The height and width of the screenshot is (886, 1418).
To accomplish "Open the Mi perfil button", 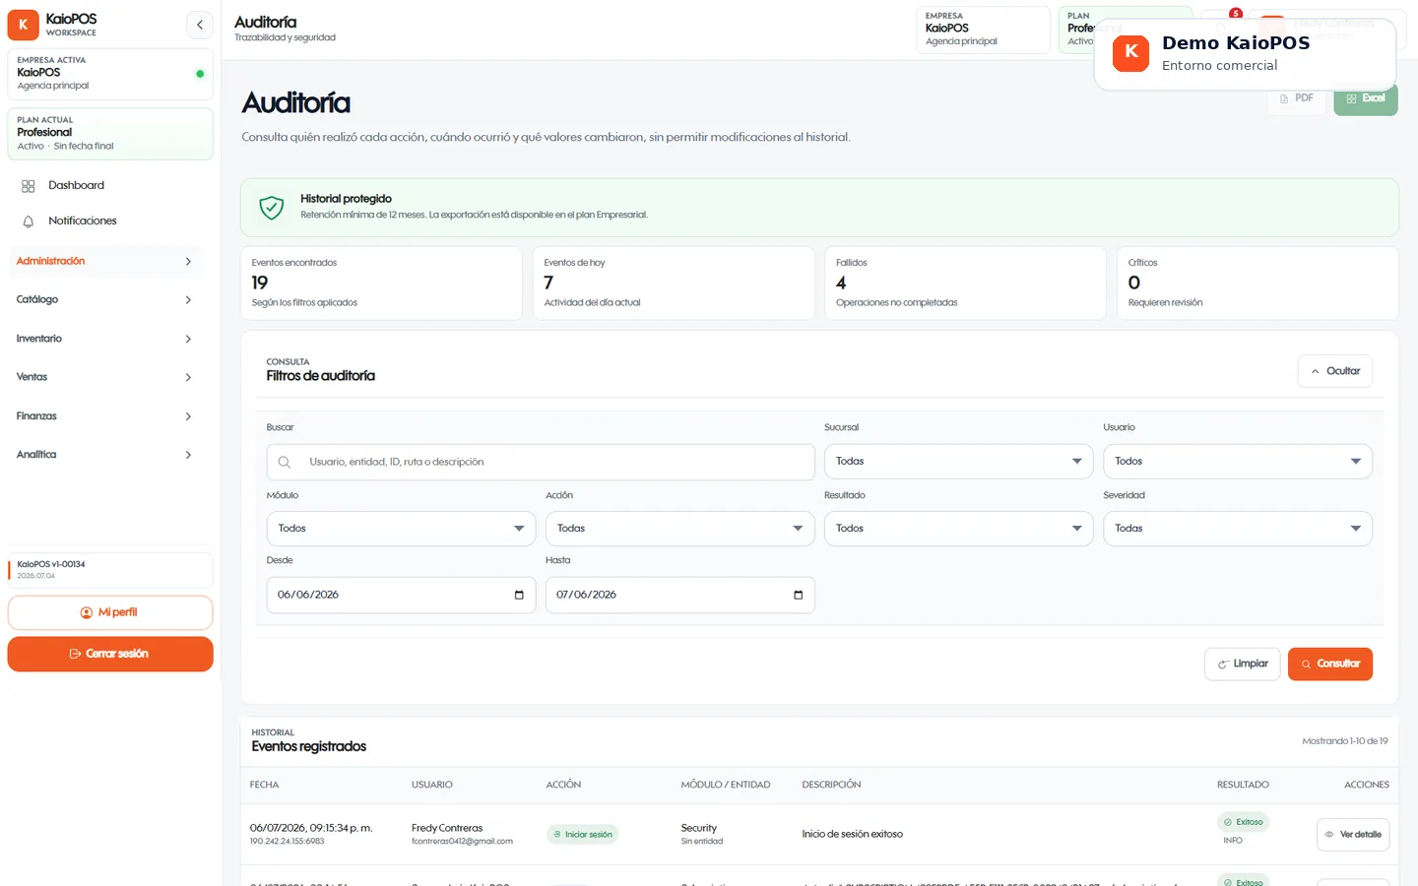I will pos(110,612).
